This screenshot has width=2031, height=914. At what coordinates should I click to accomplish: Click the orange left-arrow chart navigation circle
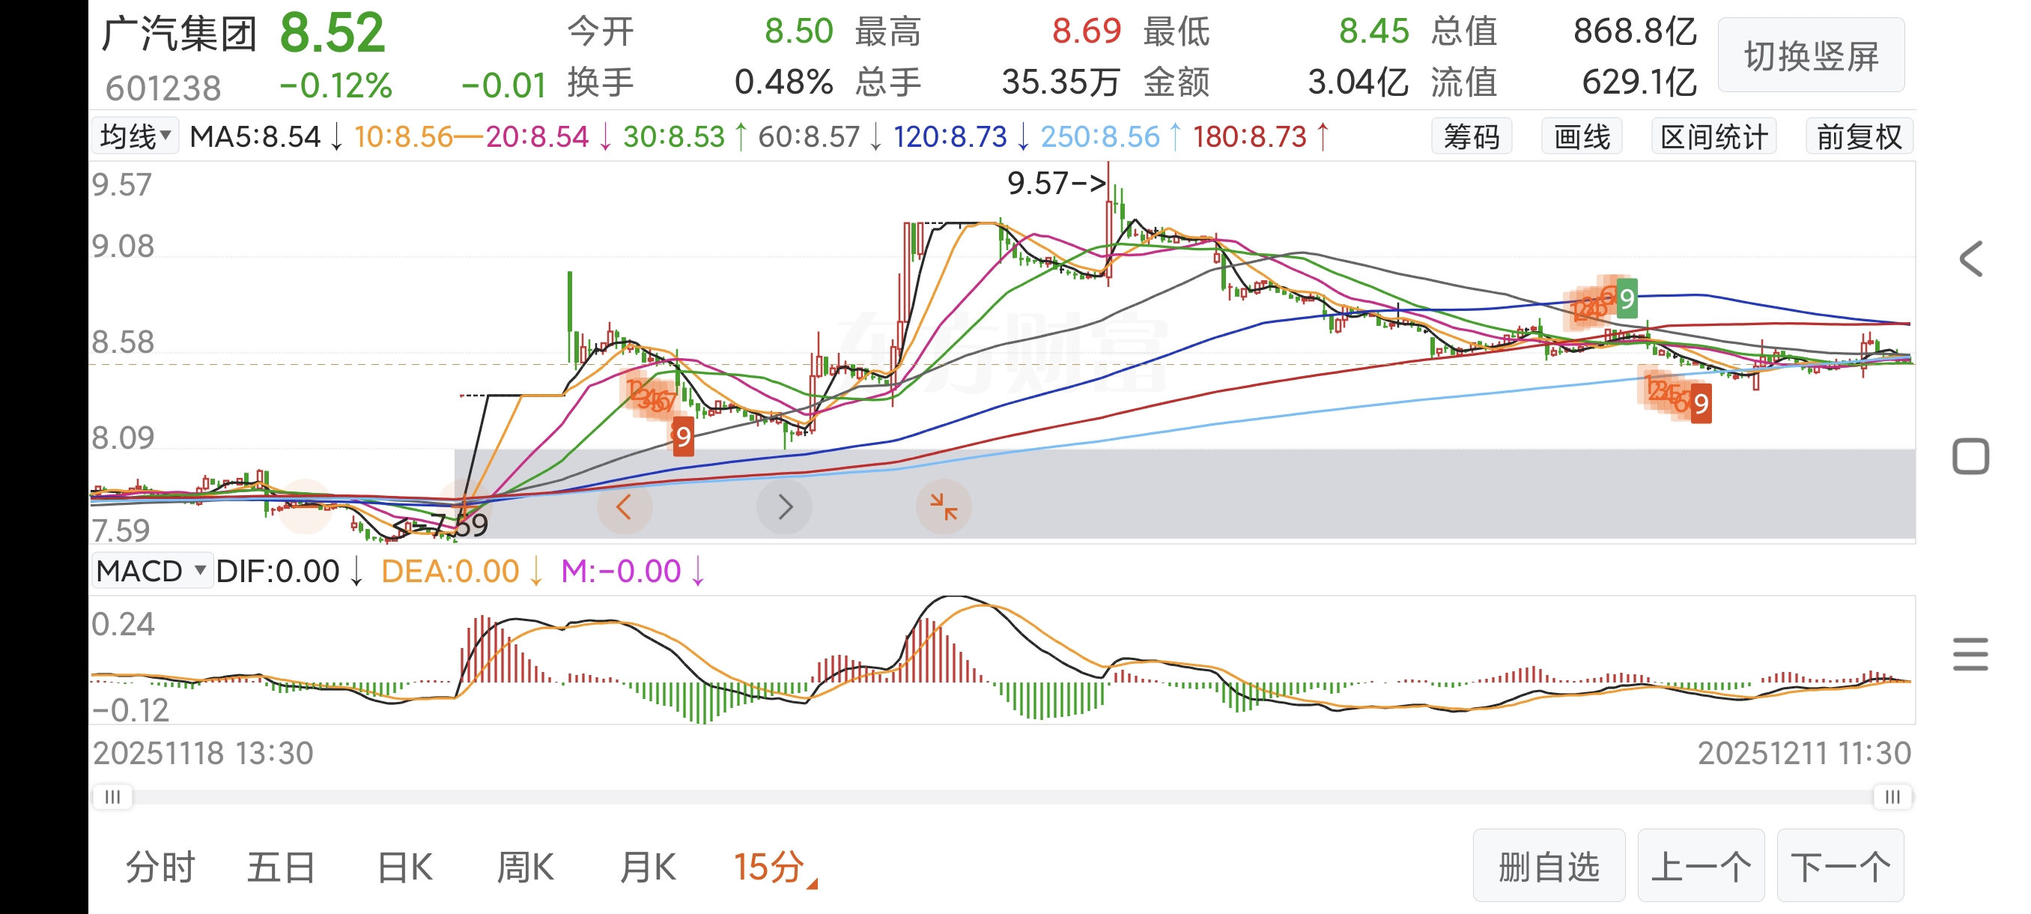pyautogui.click(x=625, y=507)
